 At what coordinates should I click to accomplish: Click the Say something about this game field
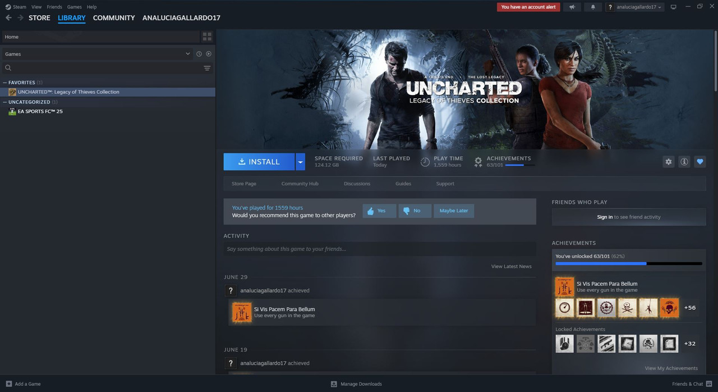click(x=380, y=249)
